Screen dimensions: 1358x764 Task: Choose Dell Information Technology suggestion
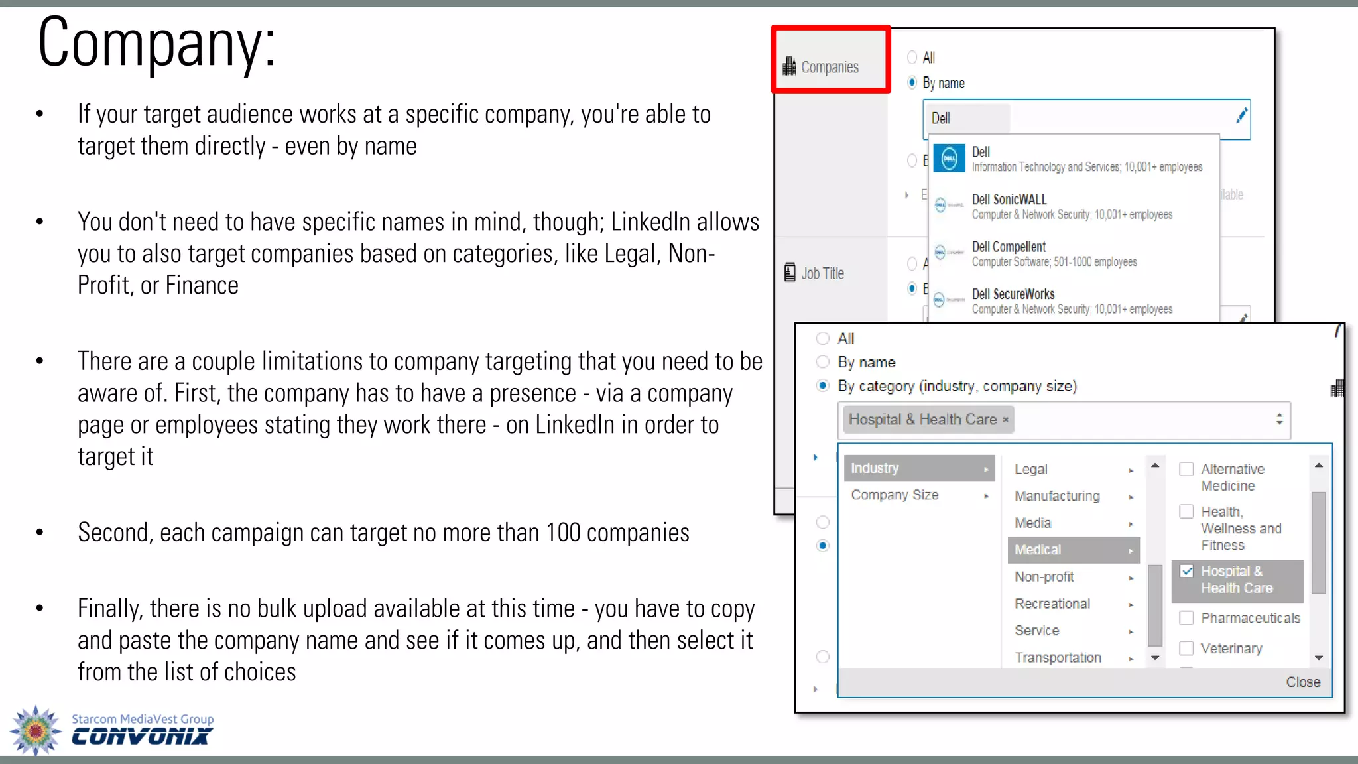1074,159
